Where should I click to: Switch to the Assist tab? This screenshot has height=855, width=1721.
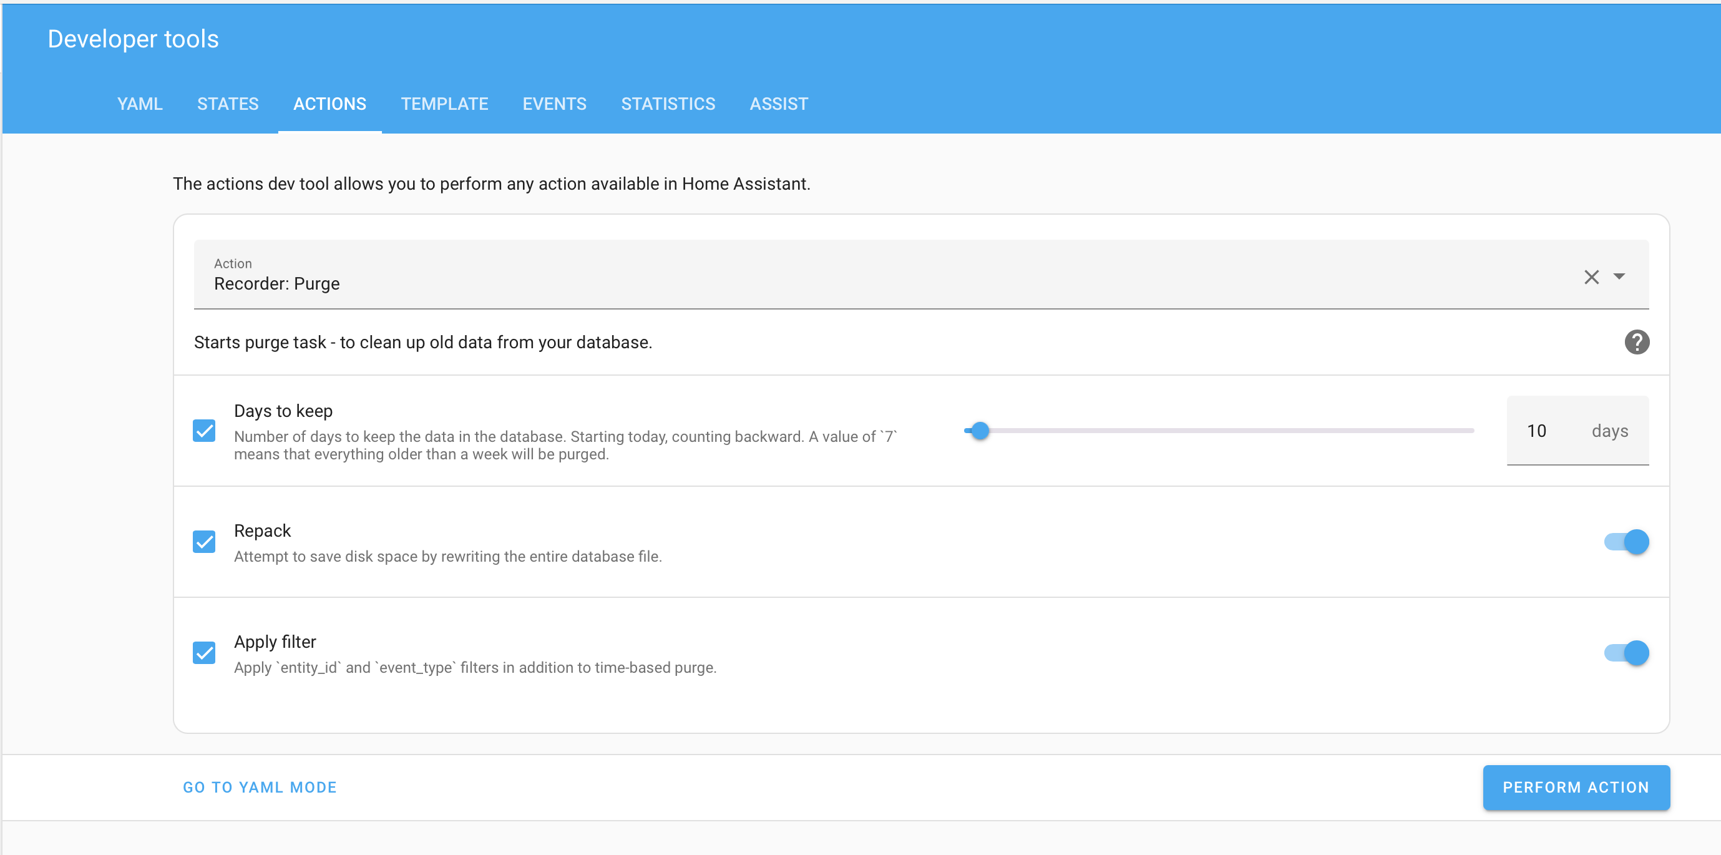pyautogui.click(x=778, y=104)
